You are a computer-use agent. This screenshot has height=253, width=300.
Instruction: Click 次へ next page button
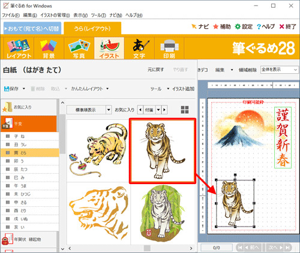click(x=275, y=248)
